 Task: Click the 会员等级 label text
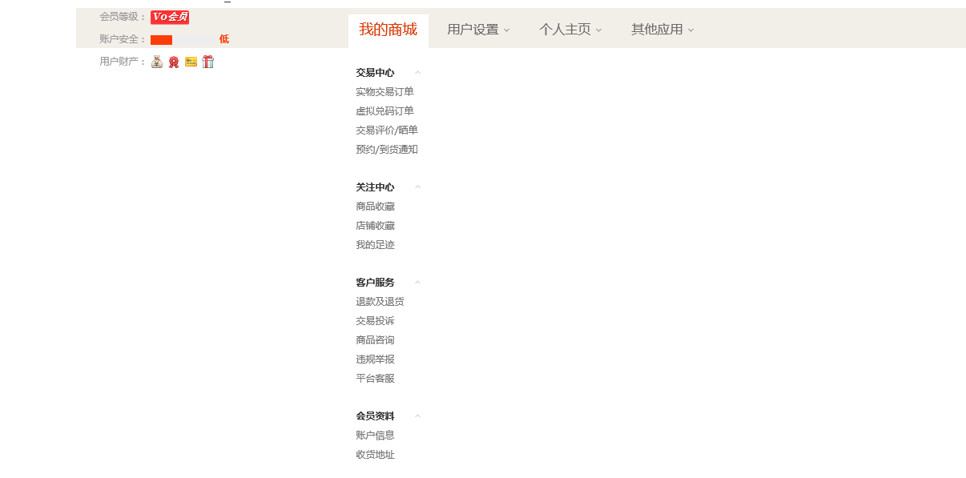(x=123, y=17)
